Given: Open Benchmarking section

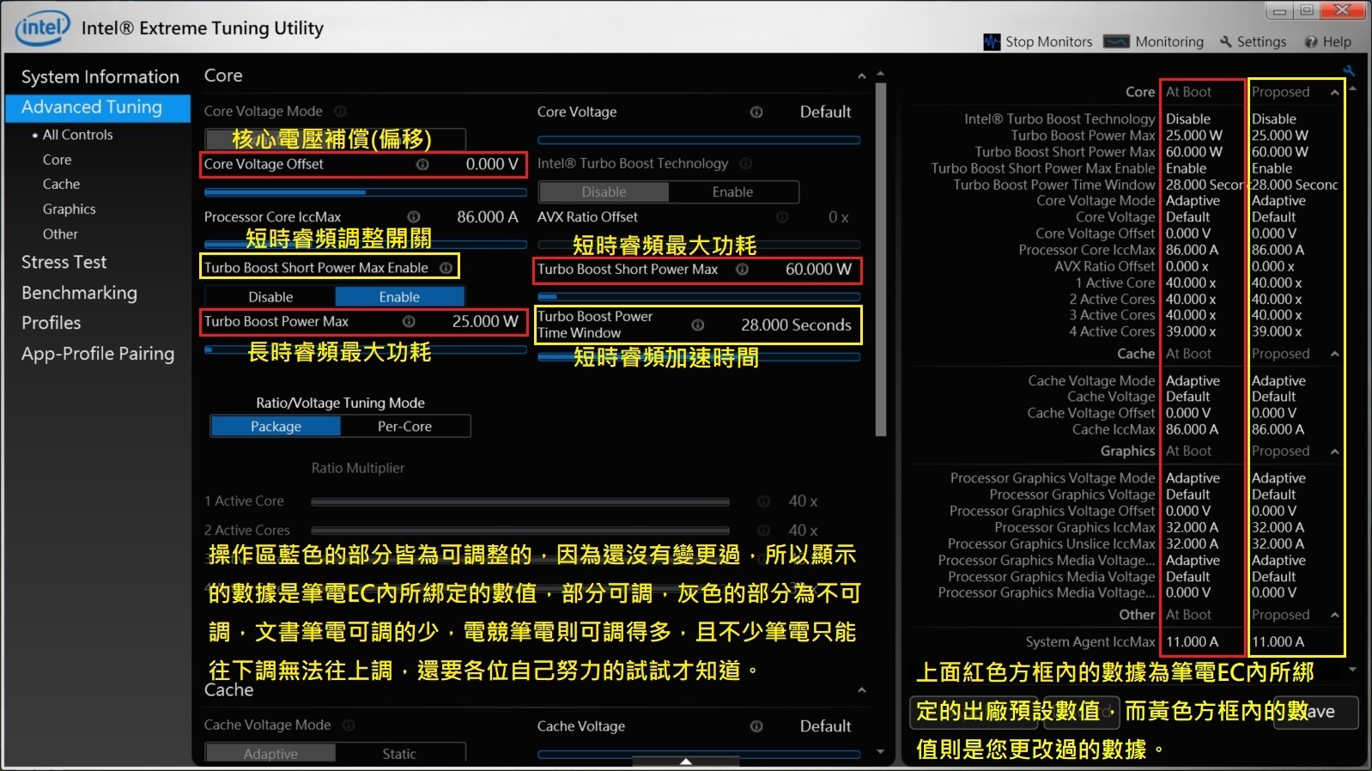Looking at the screenshot, I should (79, 293).
